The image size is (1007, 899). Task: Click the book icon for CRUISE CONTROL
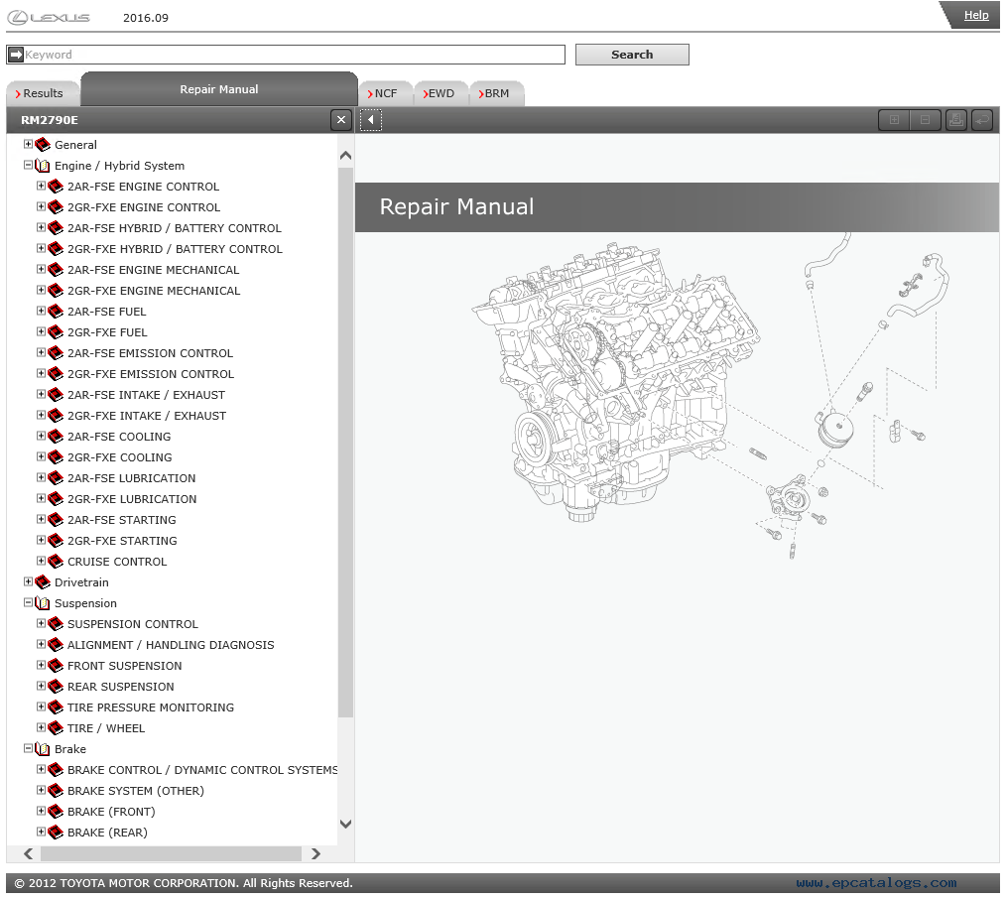click(x=56, y=562)
